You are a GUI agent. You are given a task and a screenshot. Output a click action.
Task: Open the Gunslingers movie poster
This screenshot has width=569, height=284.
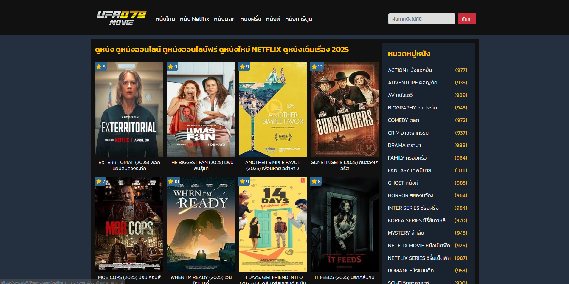coord(345,109)
